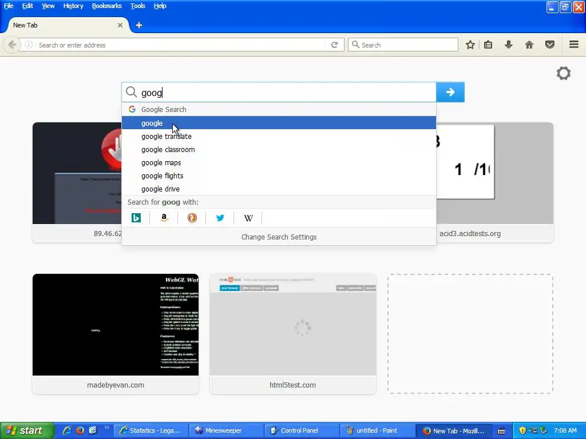
Task: Open the File menu
Action: click(x=9, y=6)
